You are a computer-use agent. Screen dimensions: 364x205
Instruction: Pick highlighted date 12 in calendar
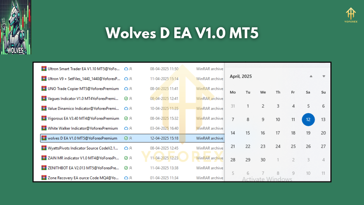pyautogui.click(x=308, y=120)
